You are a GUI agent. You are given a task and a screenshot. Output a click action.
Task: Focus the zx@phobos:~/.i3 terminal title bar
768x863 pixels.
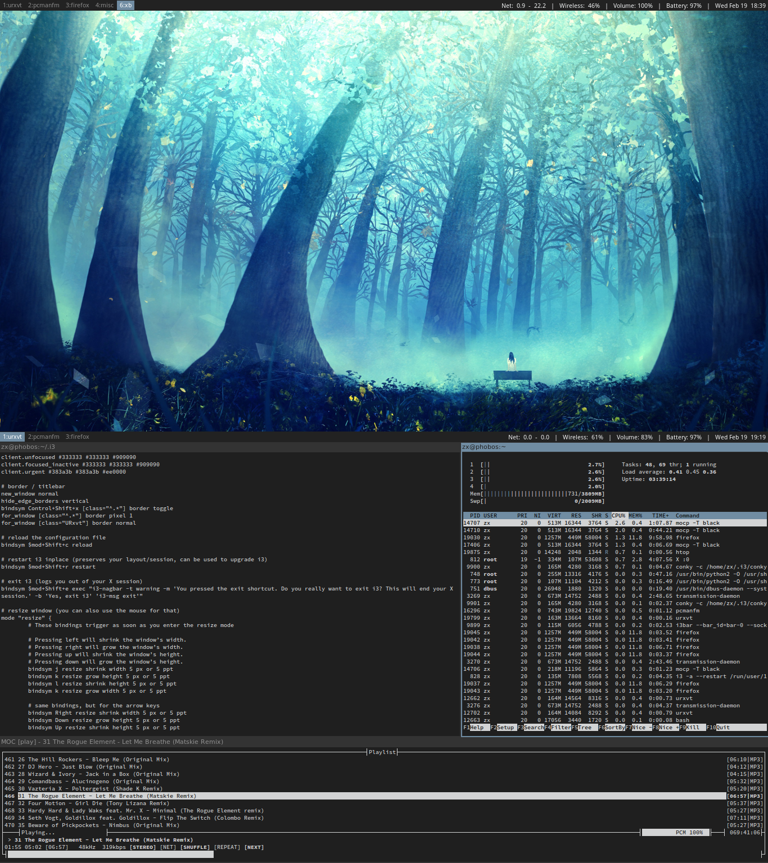tap(230, 447)
